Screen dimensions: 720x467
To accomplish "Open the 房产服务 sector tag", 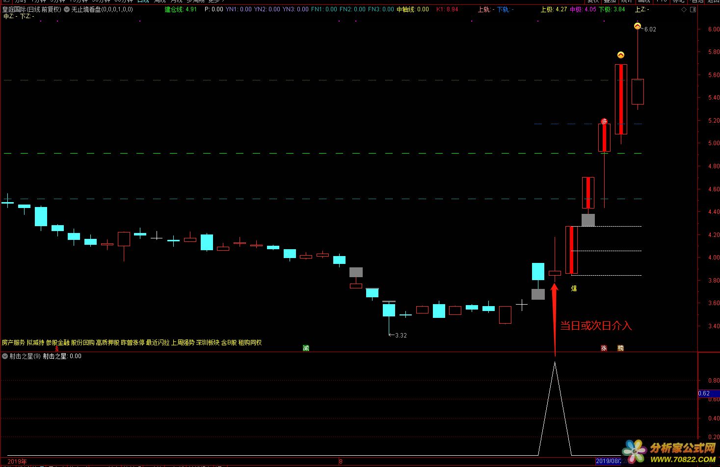I will click(x=13, y=342).
